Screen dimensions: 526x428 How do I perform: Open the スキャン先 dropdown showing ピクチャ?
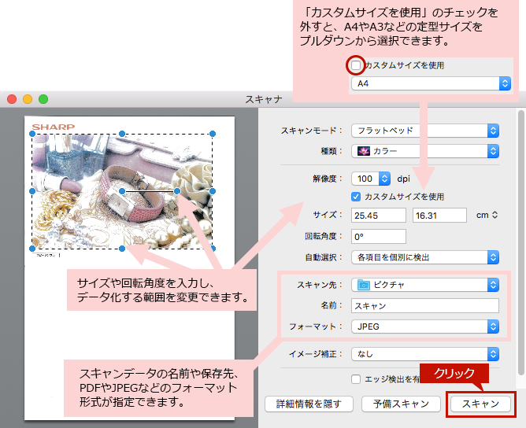pyautogui.click(x=425, y=285)
